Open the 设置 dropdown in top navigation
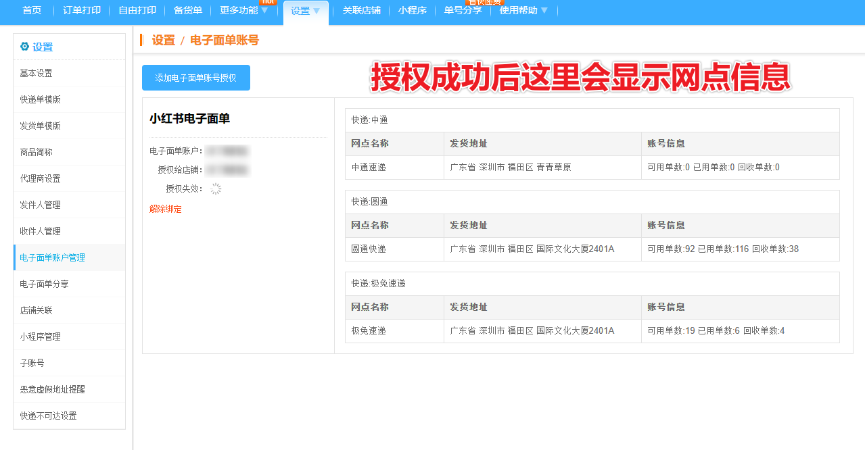 [x=306, y=11]
